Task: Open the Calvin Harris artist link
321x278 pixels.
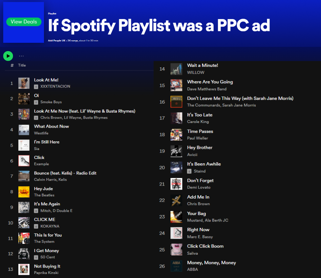Action: [x=45, y=179]
